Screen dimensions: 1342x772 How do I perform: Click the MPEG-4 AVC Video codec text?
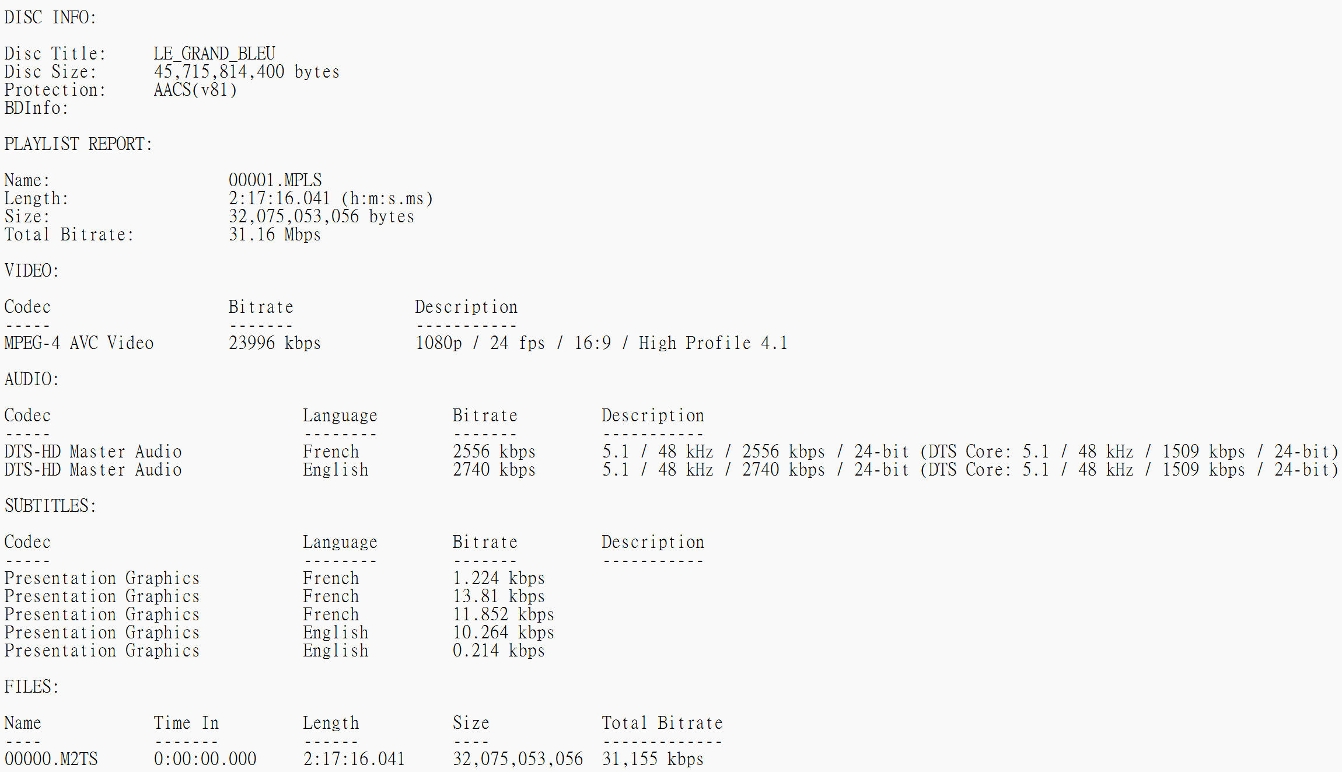[x=79, y=343]
